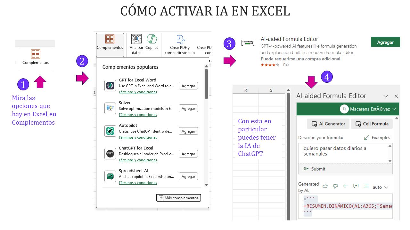Click the Complementos populares scrollbar thumb
Screen dimensions: 410x230
(206, 84)
